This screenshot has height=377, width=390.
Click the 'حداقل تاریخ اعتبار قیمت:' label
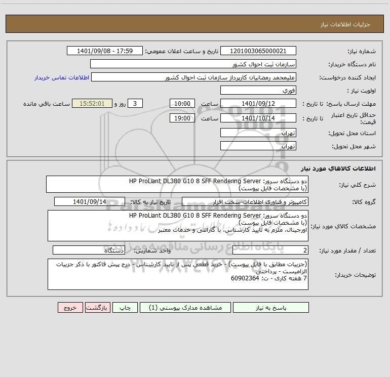click(354, 118)
